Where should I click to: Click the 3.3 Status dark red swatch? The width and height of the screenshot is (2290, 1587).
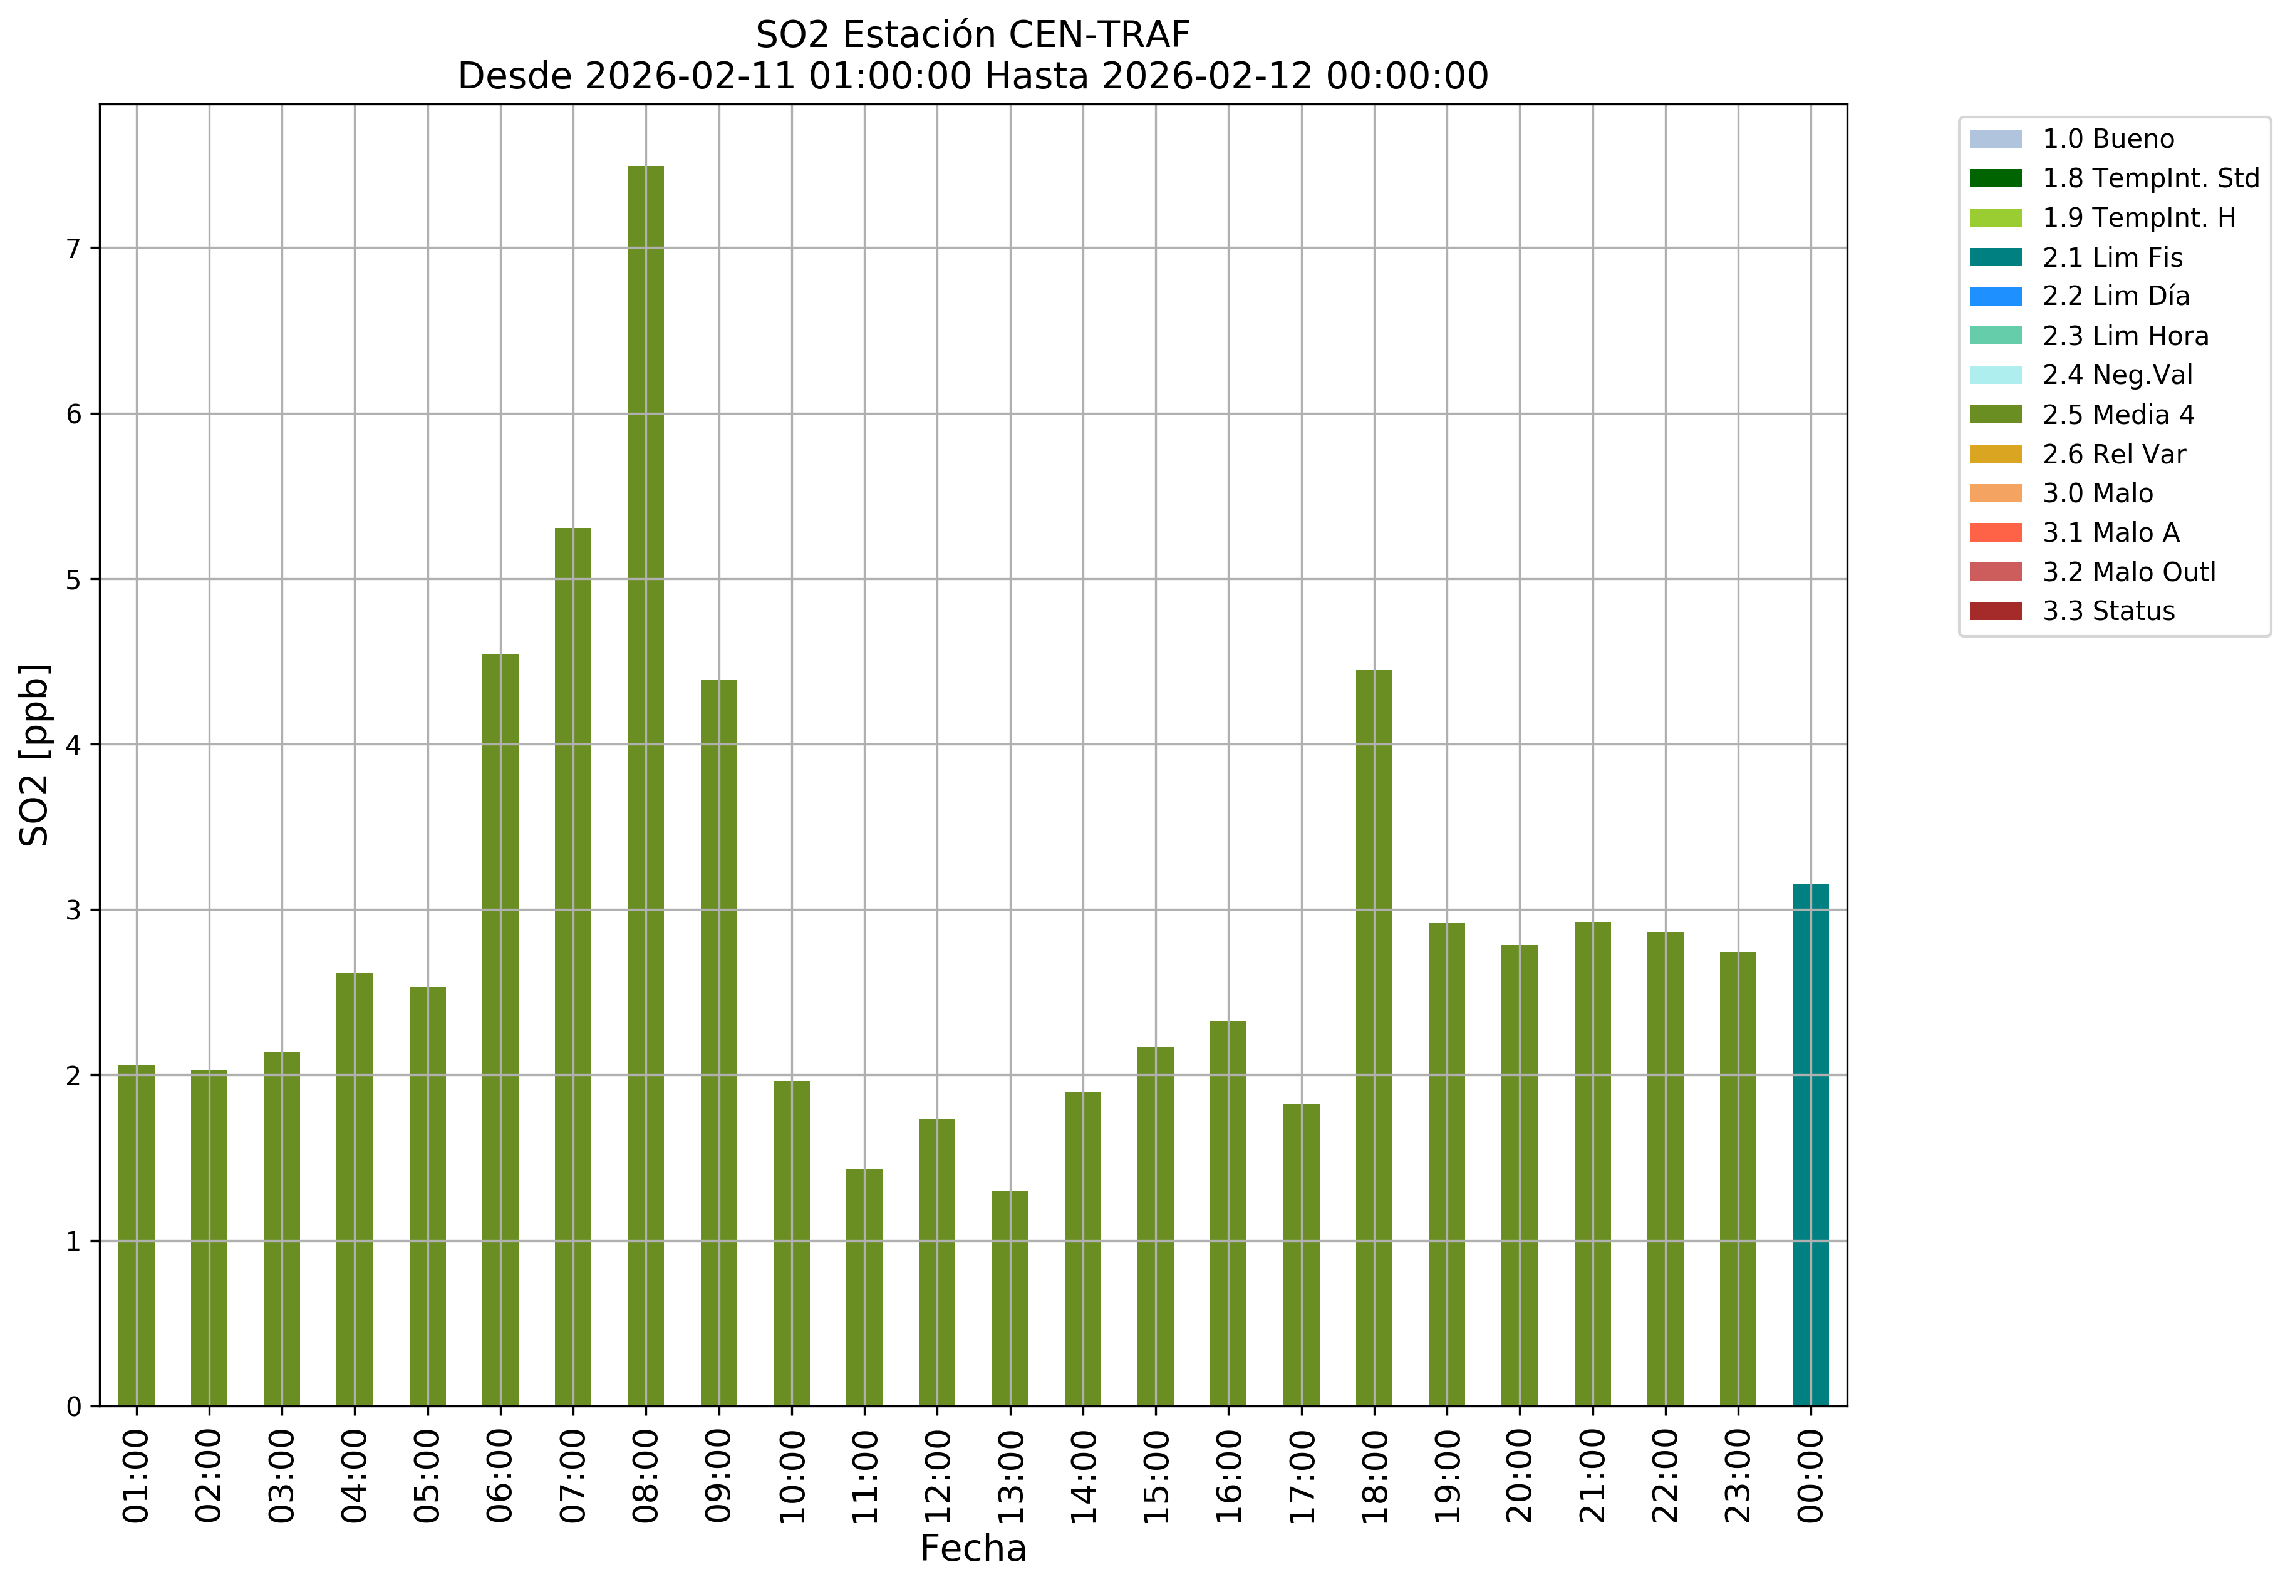1995,611
